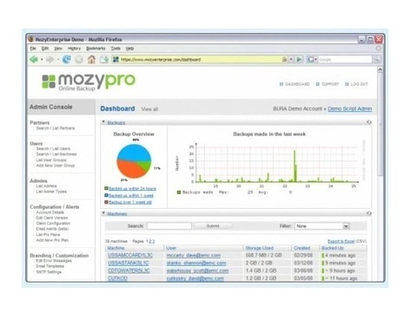The width and height of the screenshot is (417, 326).
Task: Open the address bar history dropdown arrow
Action: click(291, 60)
